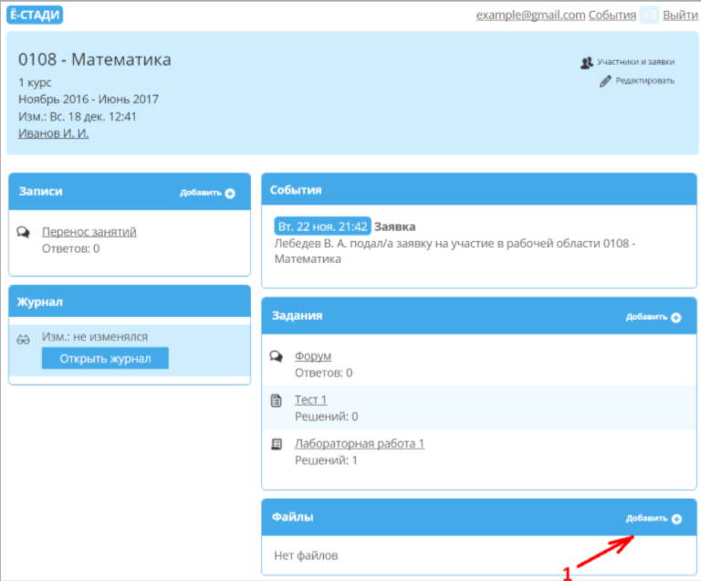Click the Выйти logout link

(x=680, y=15)
